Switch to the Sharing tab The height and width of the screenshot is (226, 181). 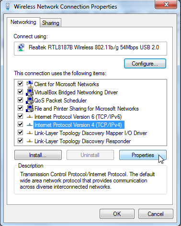tap(51, 23)
